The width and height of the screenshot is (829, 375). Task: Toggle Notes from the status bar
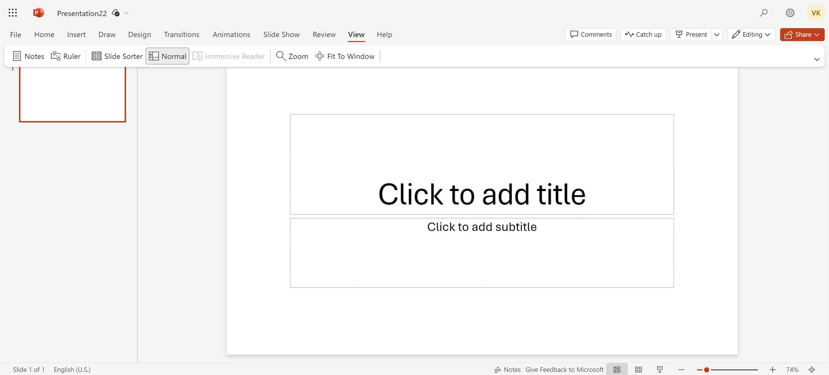click(x=507, y=369)
